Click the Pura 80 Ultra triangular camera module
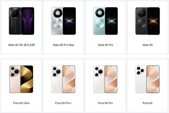The height and width of the screenshot is (113, 169). (x=15, y=71)
